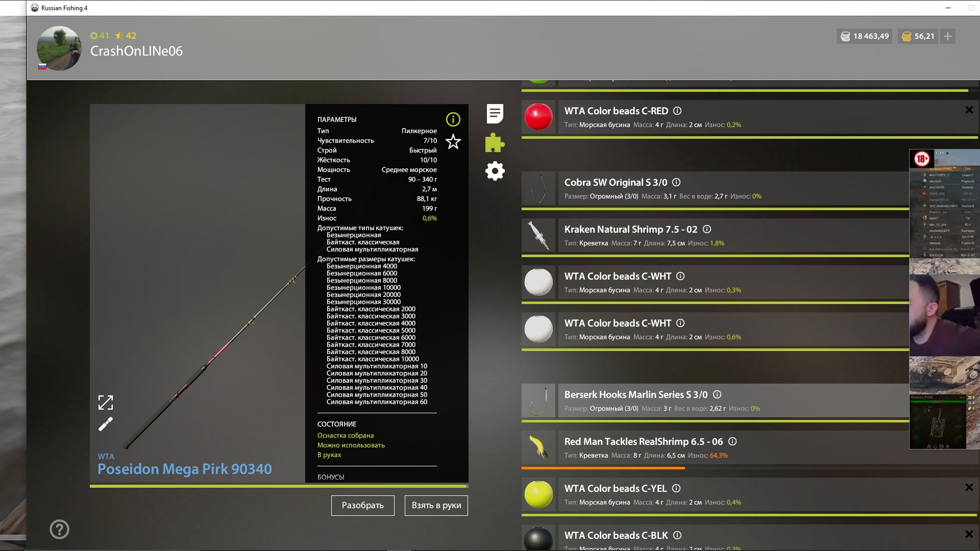Click the Взять в руки button
Image resolution: width=980 pixels, height=551 pixels.
(x=436, y=505)
